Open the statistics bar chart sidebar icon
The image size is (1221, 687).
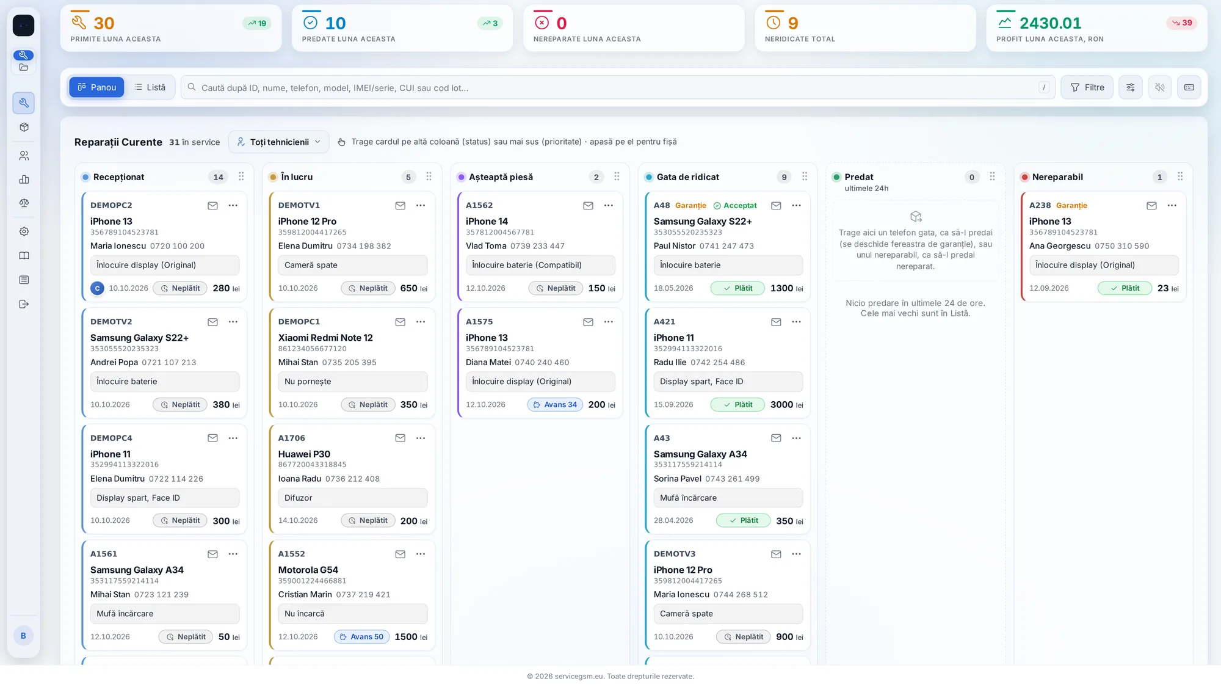pyautogui.click(x=24, y=180)
